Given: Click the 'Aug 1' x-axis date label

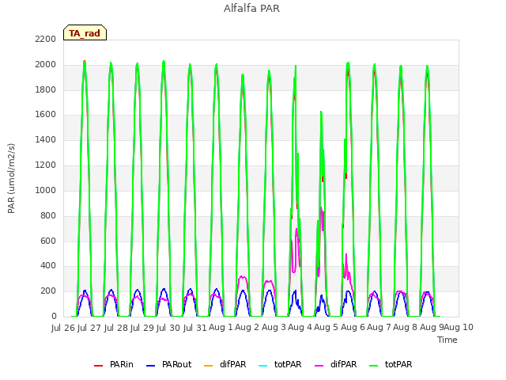Looking at the screenshot, I should (x=221, y=327).
